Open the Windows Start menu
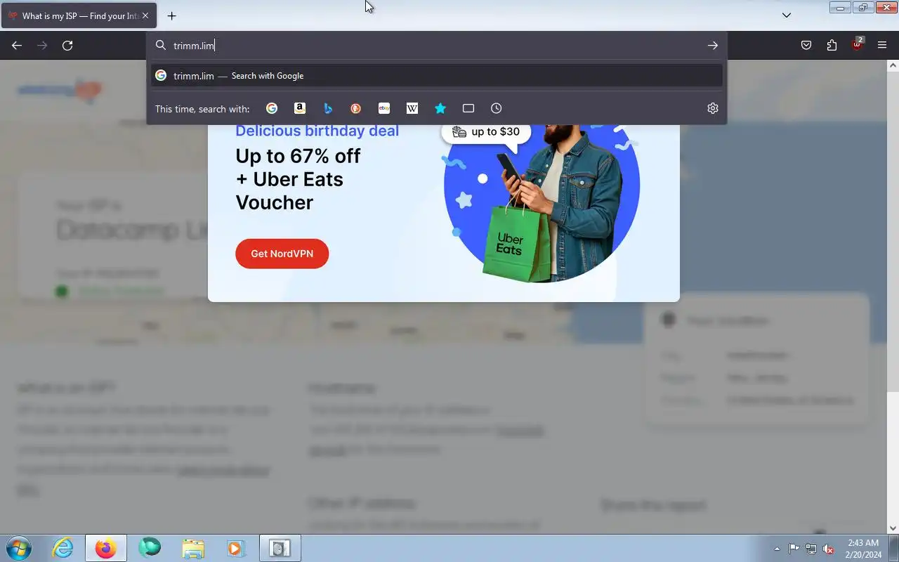Viewport: 899px width, 562px height. tap(19, 548)
